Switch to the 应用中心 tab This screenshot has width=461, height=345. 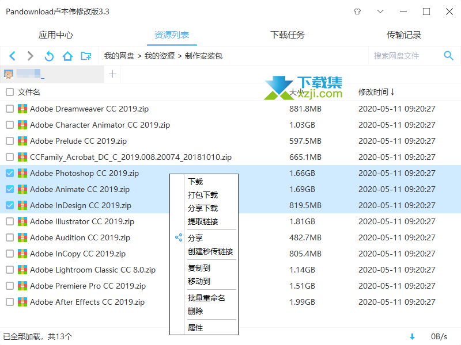click(55, 35)
